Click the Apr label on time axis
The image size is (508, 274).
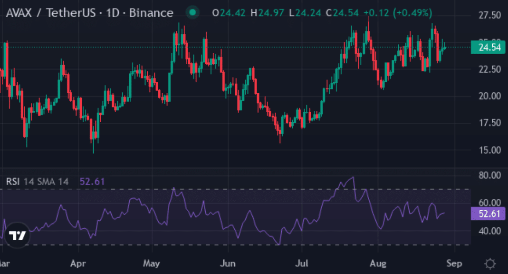[x=78, y=264]
